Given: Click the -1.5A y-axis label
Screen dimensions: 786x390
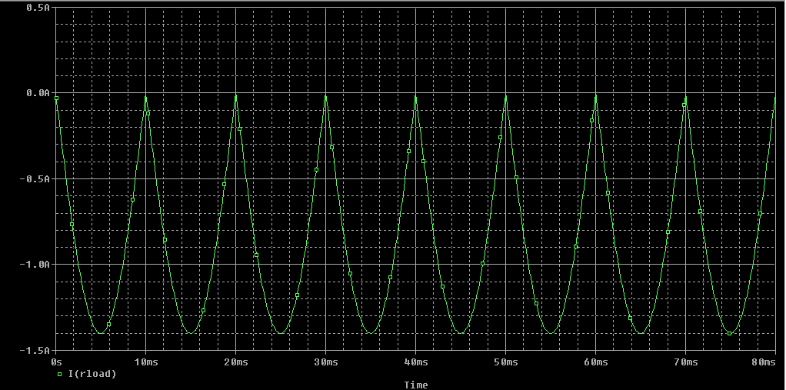Looking at the screenshot, I should 36,350.
